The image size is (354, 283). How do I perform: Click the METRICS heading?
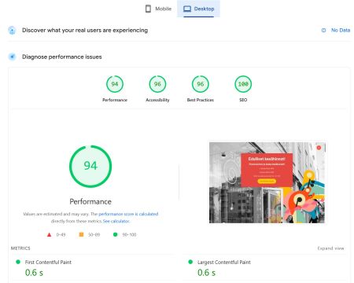(20, 248)
